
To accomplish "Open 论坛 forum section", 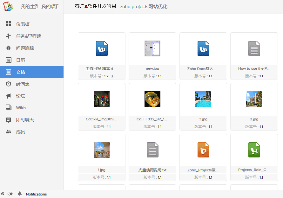I will pos(20,96).
